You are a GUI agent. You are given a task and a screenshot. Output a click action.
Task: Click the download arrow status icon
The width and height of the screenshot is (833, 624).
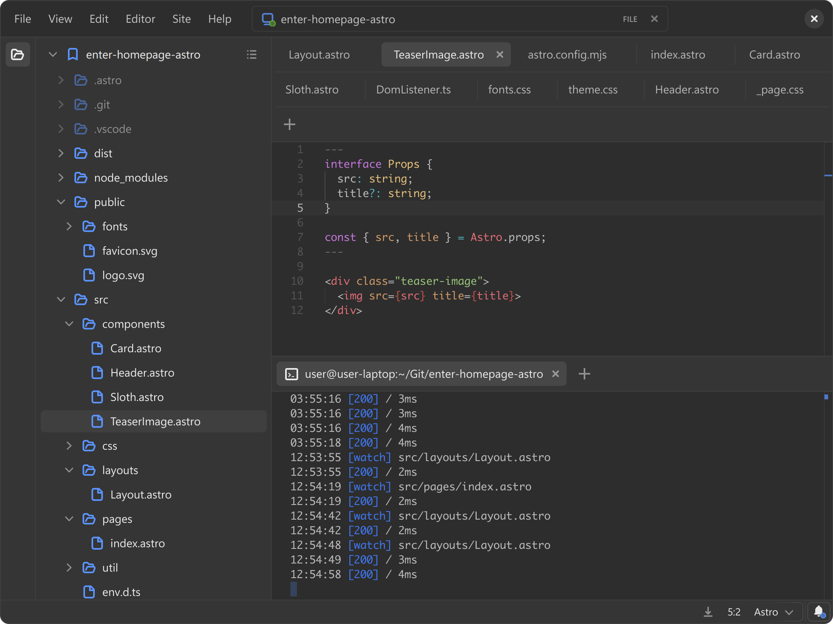pyautogui.click(x=708, y=612)
